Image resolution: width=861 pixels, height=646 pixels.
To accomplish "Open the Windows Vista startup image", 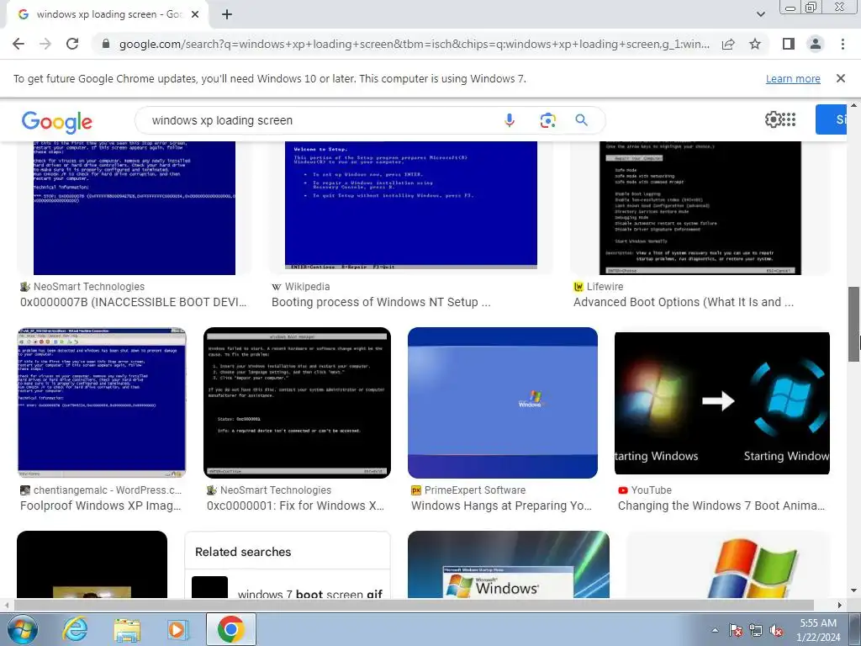I will pos(509,564).
